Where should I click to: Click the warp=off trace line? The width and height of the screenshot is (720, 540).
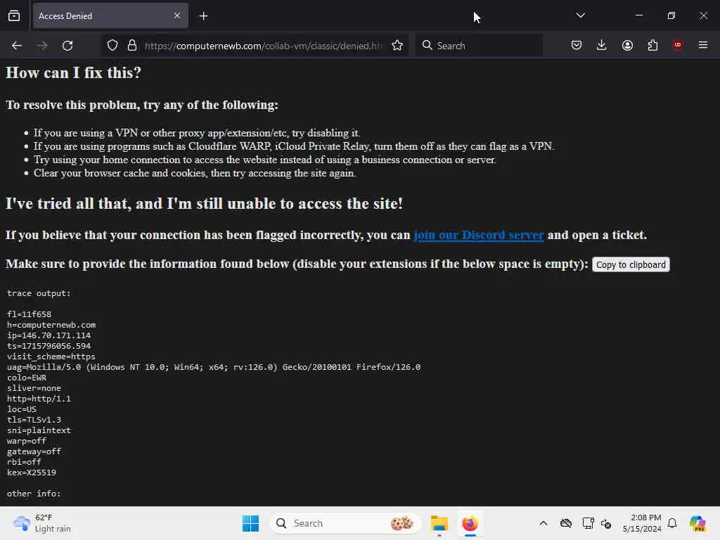(27, 442)
